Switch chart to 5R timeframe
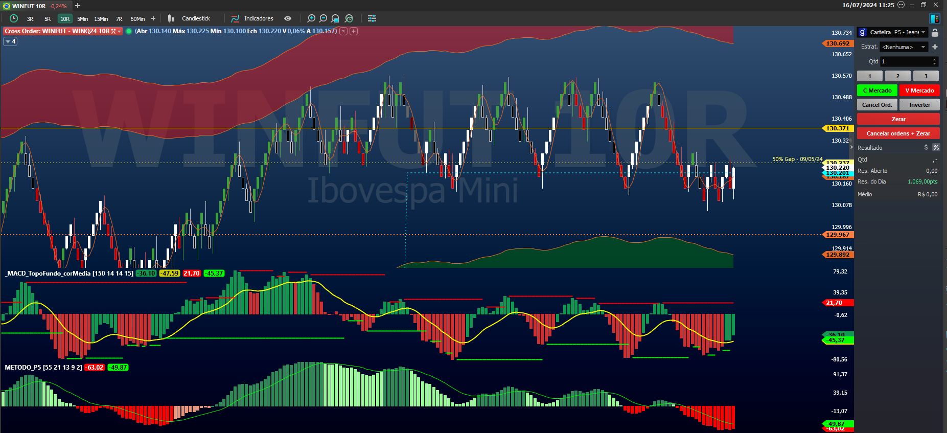Viewport: 947px width, 433px height. pyautogui.click(x=48, y=19)
